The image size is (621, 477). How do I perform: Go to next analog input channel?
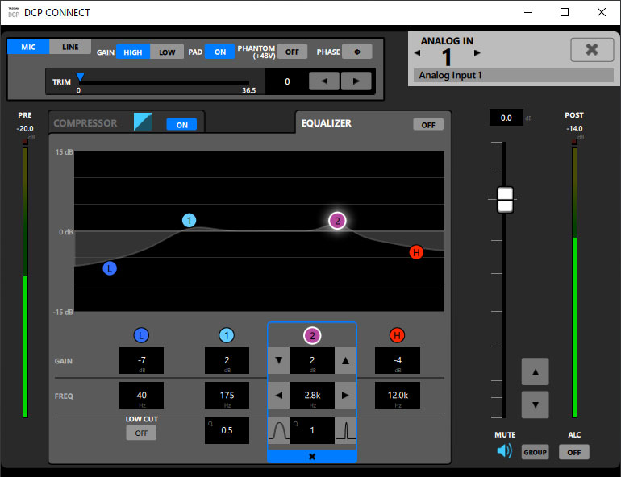point(477,52)
